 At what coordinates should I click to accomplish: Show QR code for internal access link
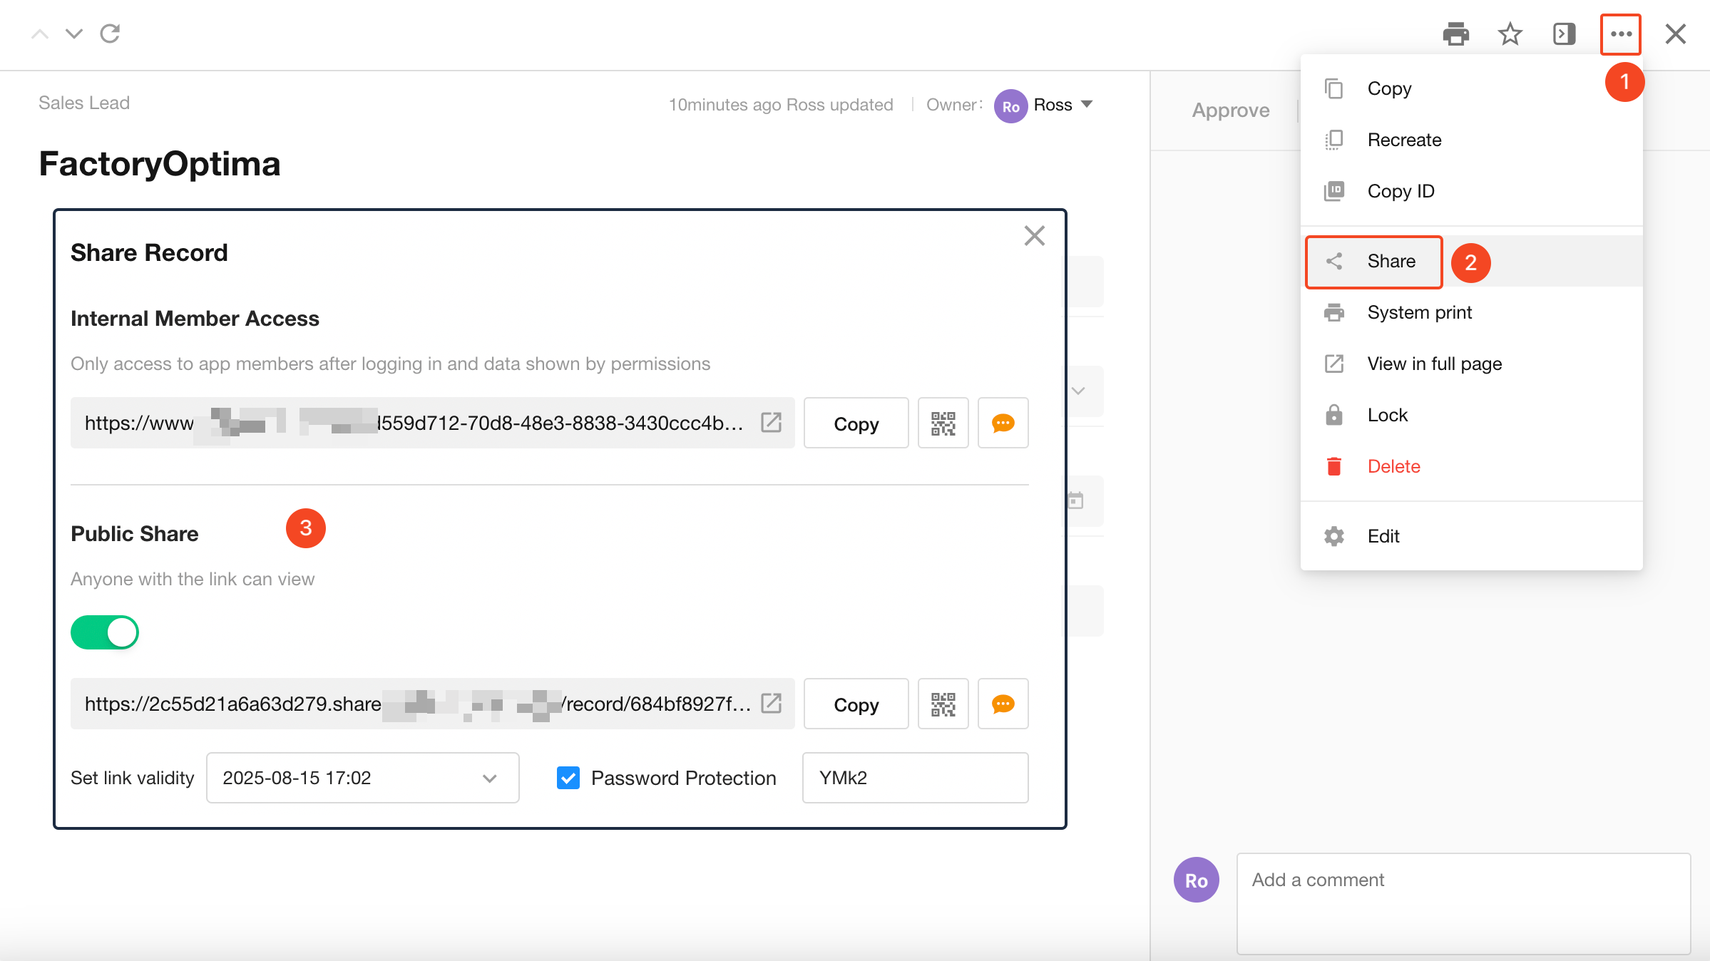click(943, 423)
